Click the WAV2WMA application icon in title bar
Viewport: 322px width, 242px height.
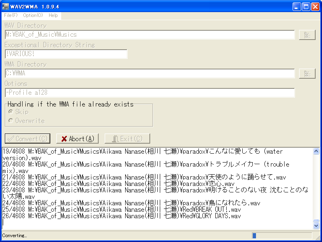5,6
